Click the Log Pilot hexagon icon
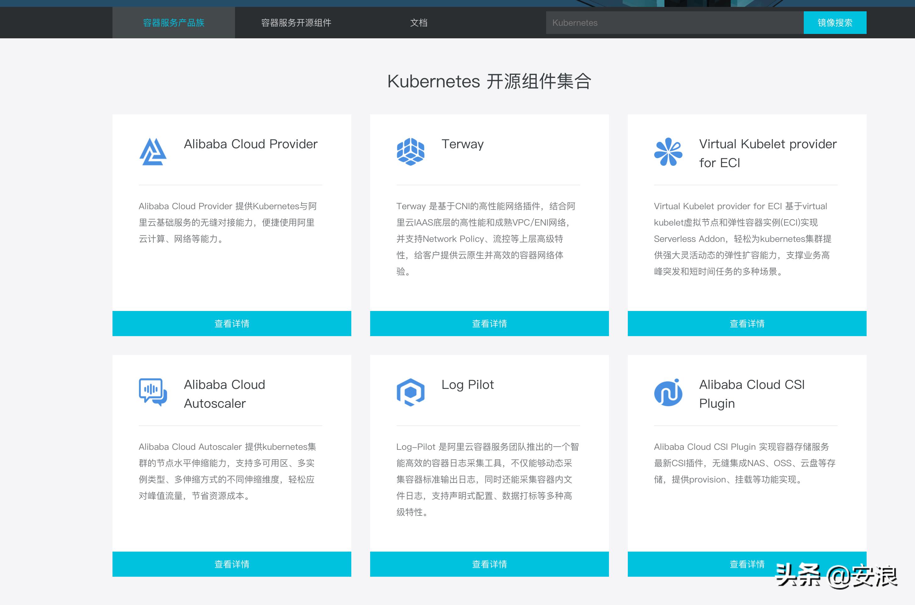The image size is (915, 605). 410,392
